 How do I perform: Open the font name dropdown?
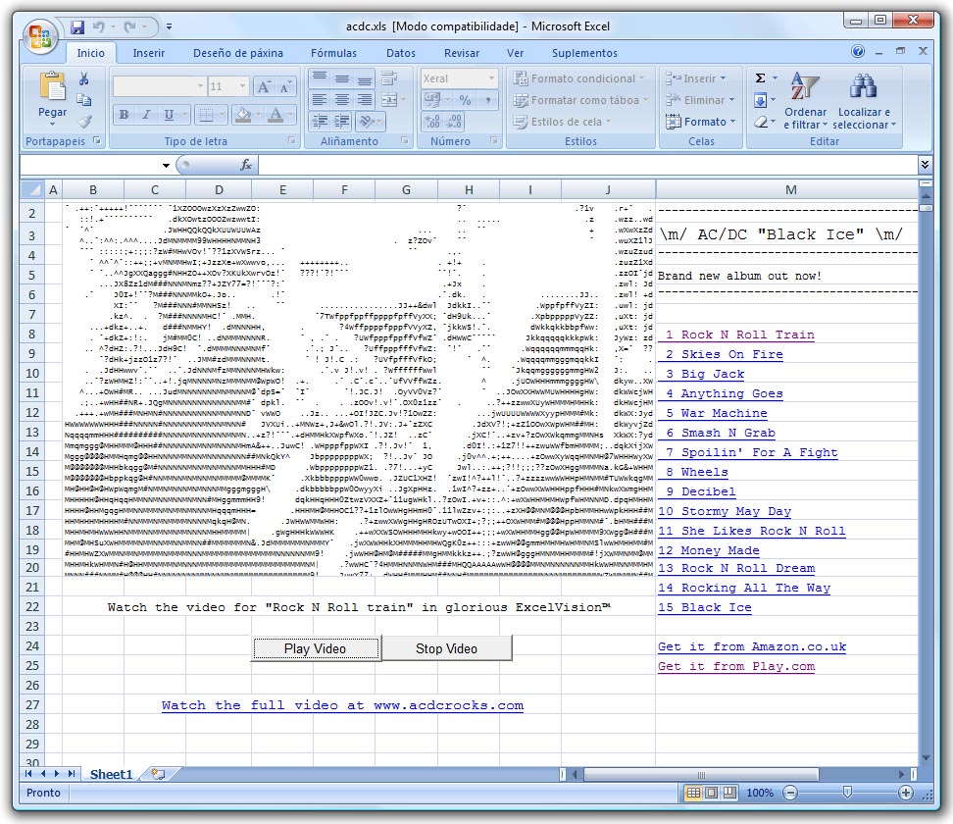201,86
